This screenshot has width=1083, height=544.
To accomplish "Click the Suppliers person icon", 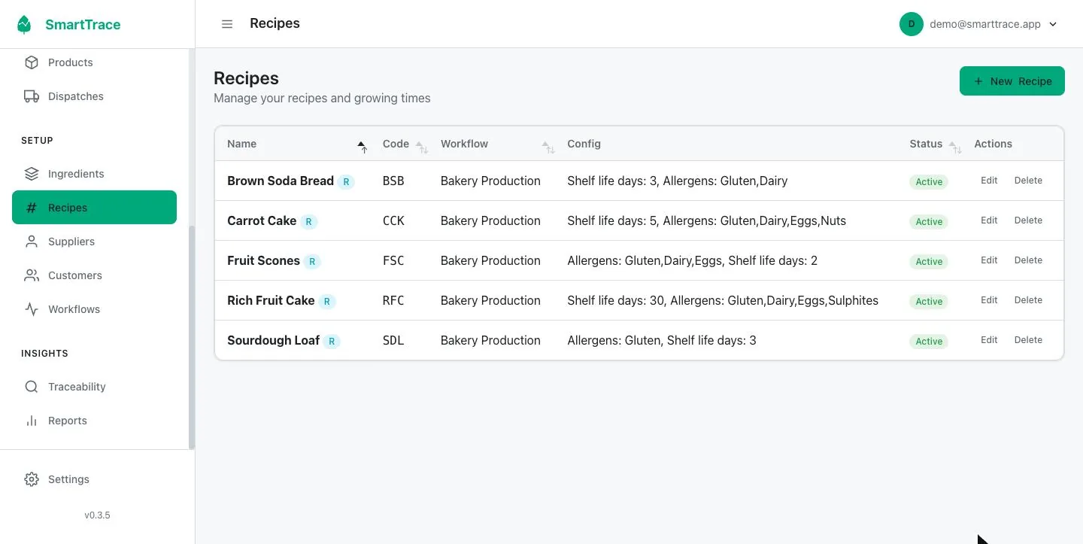I will [32, 242].
